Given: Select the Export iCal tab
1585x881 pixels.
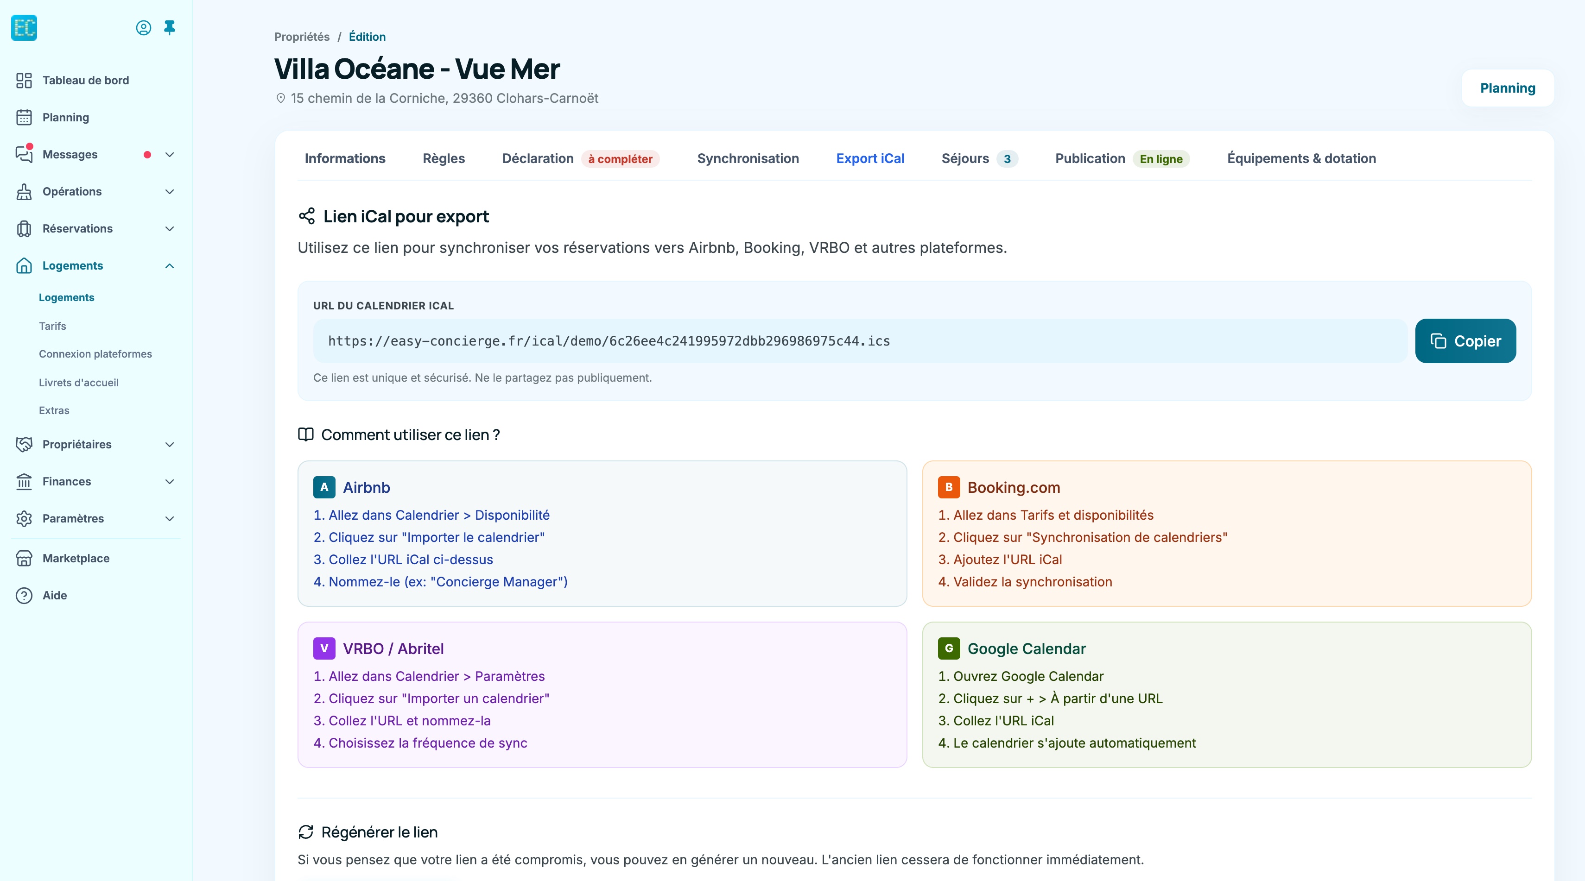Looking at the screenshot, I should coord(870,158).
